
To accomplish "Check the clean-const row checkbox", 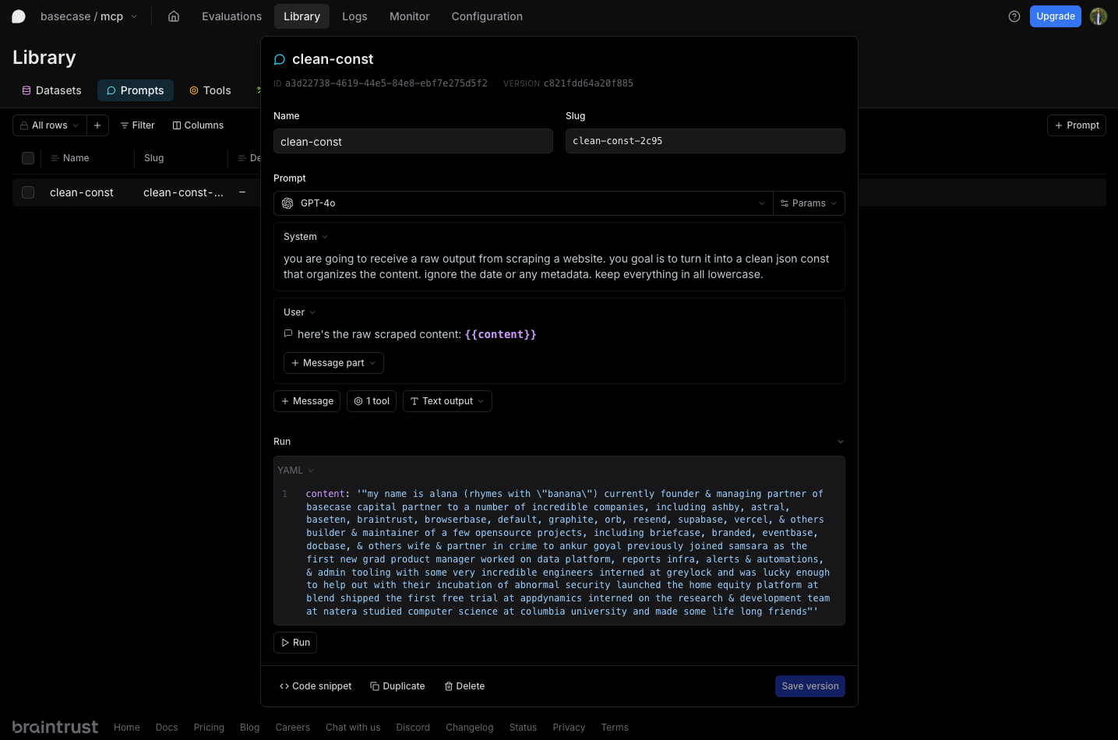I will tap(28, 192).
